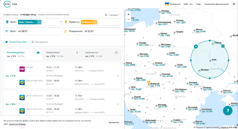Open the '1 пасажир' passenger dropdown
238x129 pixels.
[112, 15]
